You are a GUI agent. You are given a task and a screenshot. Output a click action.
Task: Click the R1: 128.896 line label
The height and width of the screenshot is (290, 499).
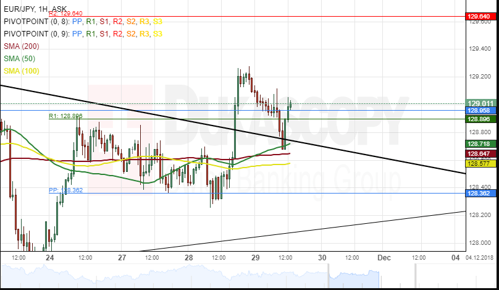coord(65,116)
